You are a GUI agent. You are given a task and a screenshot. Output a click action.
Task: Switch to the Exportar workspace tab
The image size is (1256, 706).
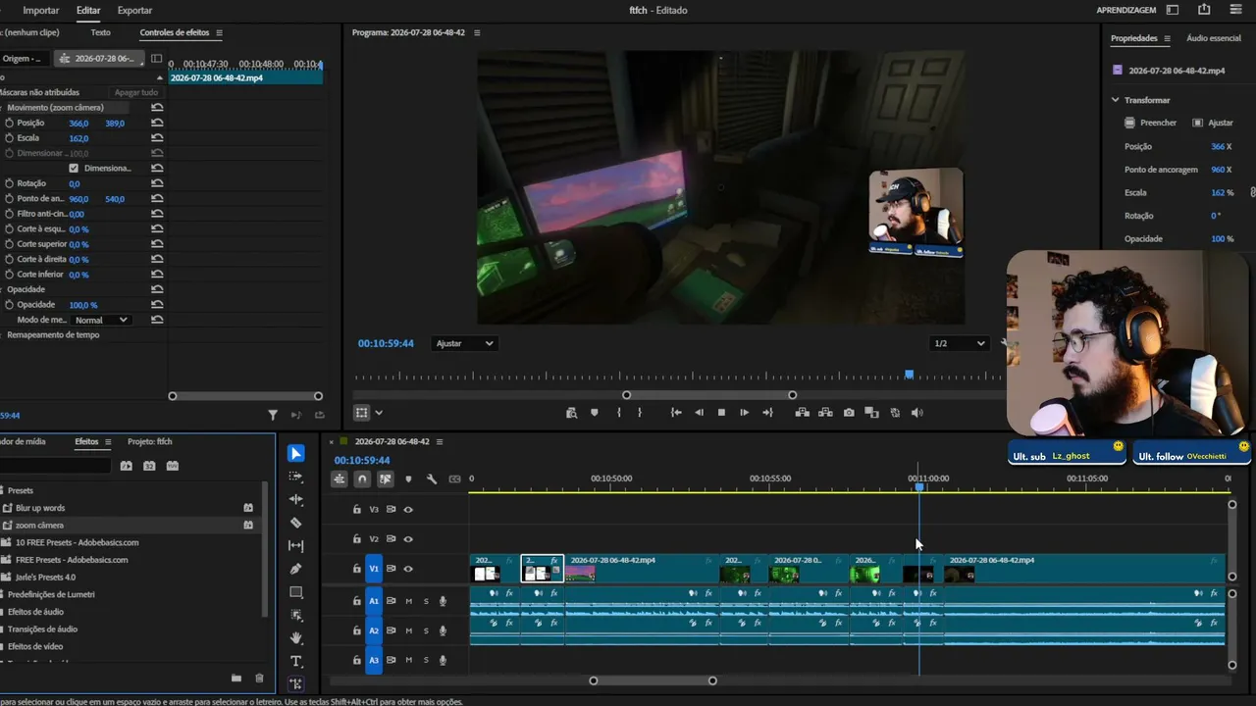click(134, 10)
